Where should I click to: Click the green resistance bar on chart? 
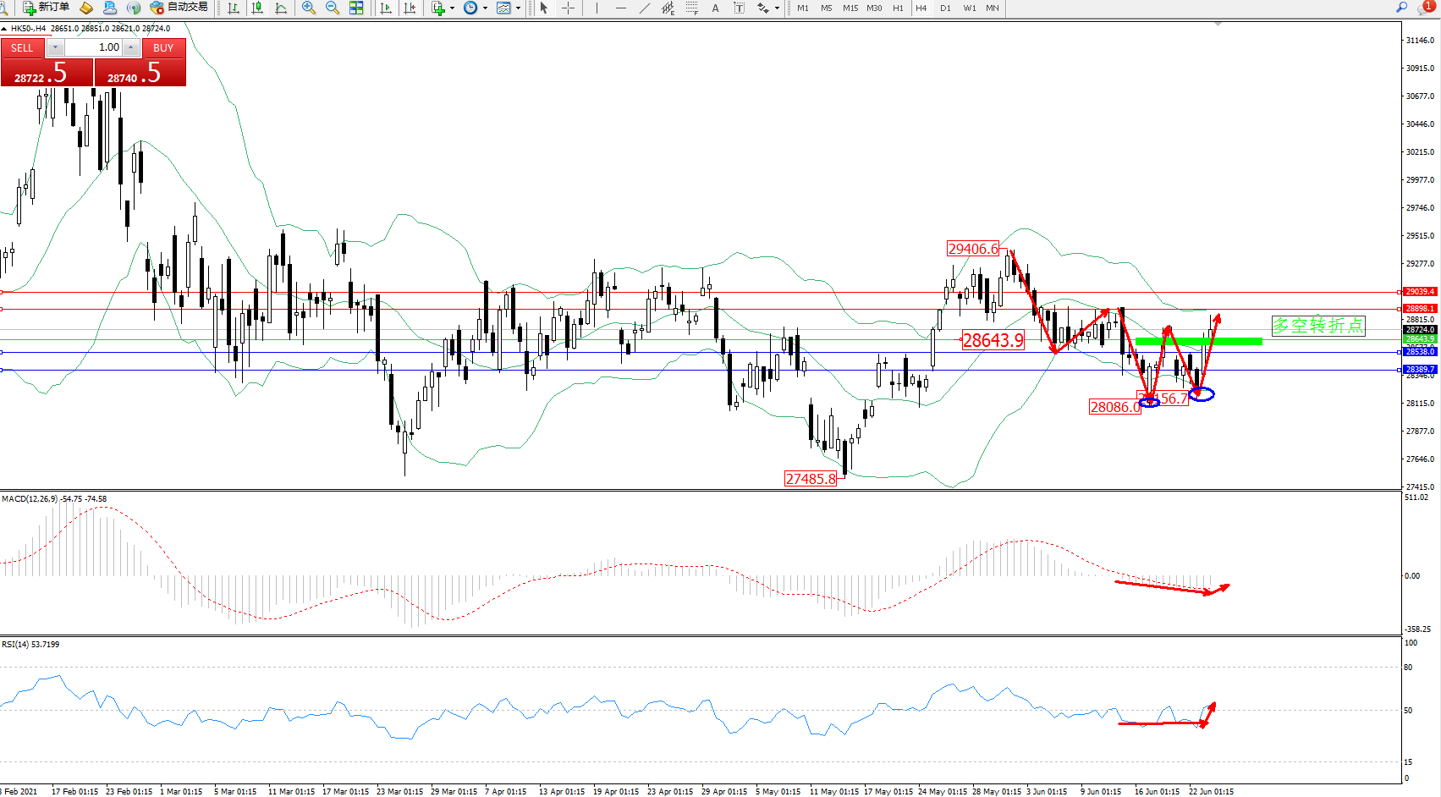[x=1198, y=341]
